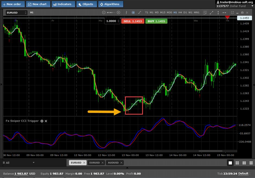Choose stacked rows layout
Screen dimensions: 255x178
[251, 163]
